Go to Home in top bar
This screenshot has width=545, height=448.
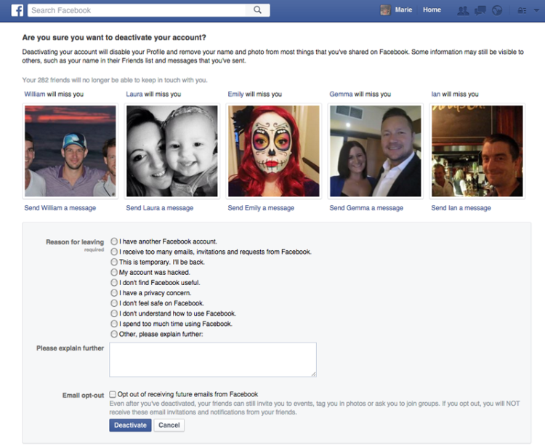(x=432, y=10)
